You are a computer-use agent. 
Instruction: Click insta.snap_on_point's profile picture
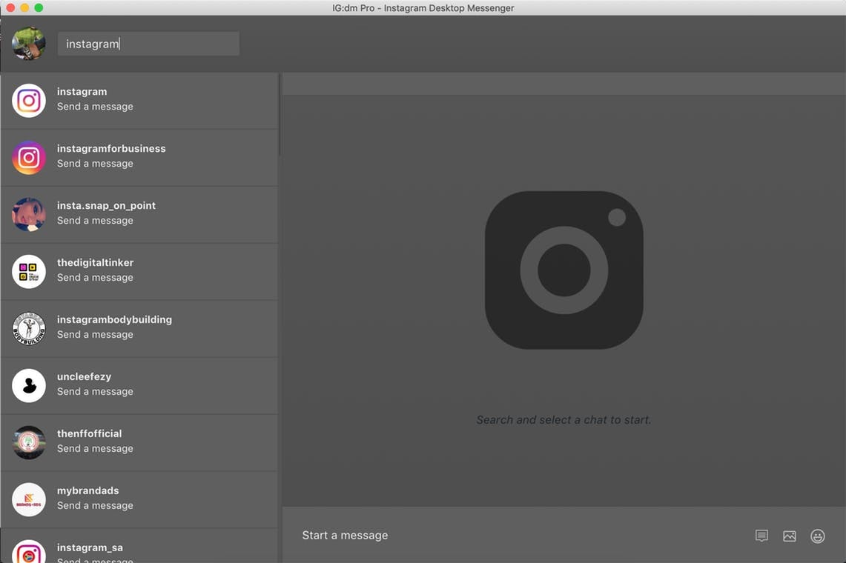point(28,214)
